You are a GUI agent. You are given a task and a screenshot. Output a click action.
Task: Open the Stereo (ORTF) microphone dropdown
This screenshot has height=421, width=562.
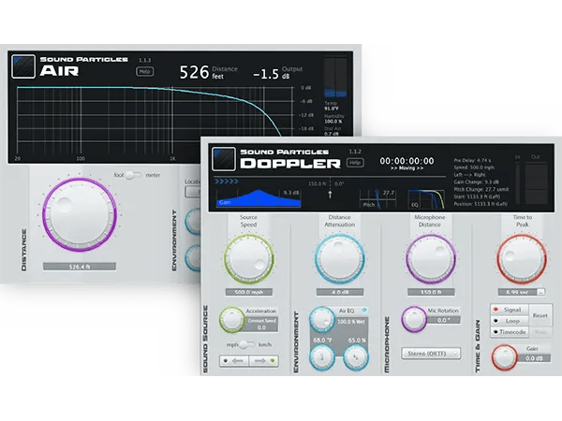point(431,354)
